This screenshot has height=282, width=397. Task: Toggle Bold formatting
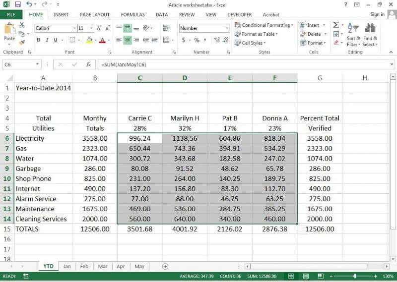pyautogui.click(x=38, y=40)
